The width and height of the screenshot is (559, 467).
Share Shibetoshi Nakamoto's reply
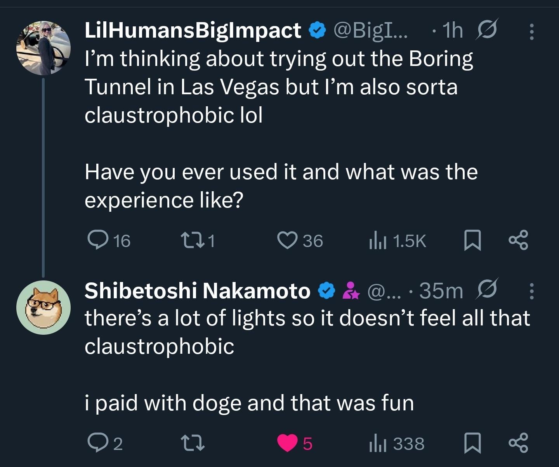coord(519,443)
